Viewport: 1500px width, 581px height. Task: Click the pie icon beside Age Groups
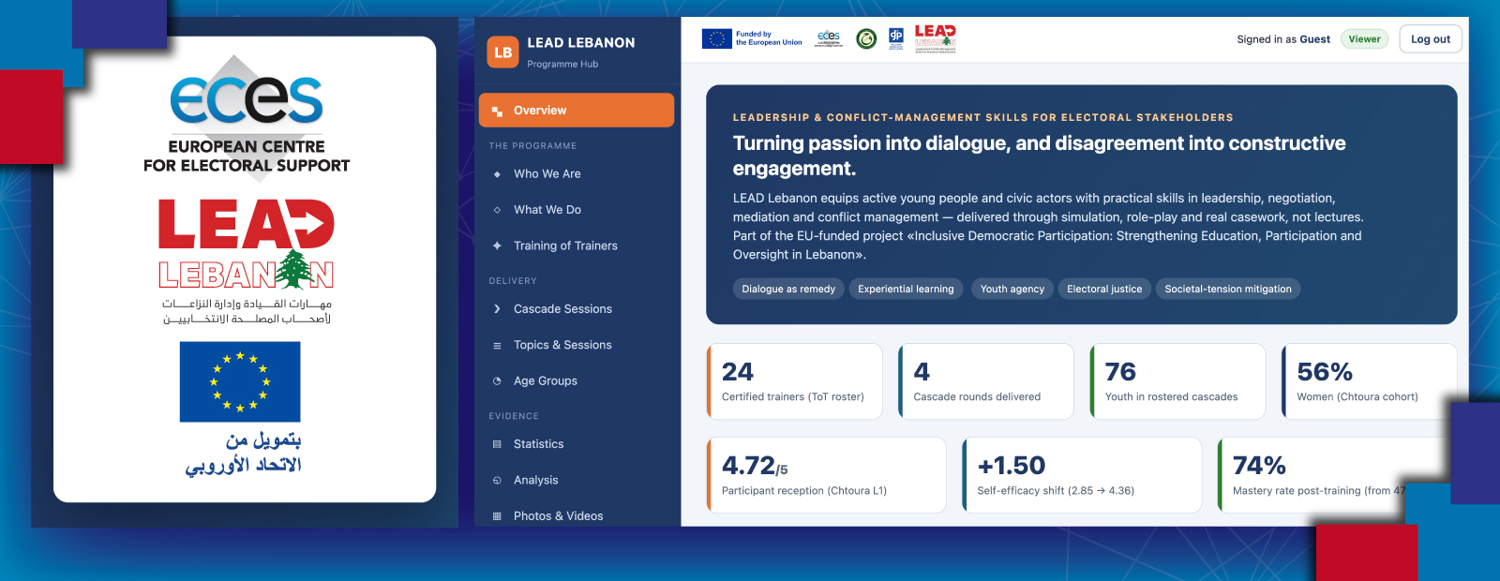click(x=497, y=380)
